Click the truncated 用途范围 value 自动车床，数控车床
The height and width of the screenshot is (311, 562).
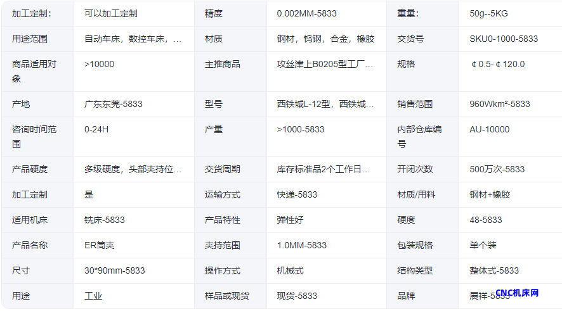(133, 39)
